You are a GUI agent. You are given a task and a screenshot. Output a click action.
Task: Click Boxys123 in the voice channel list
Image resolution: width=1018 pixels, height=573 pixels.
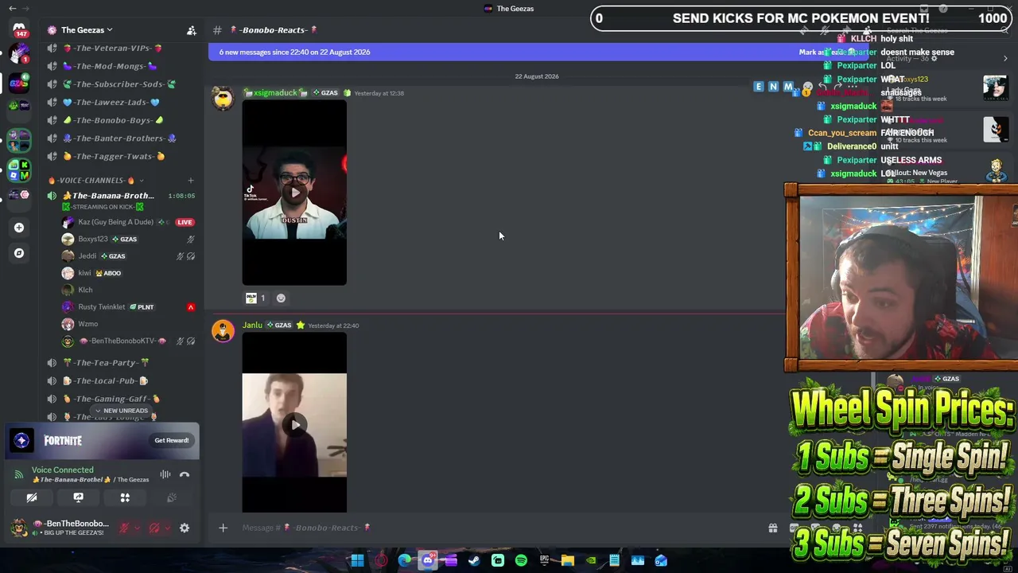point(92,240)
